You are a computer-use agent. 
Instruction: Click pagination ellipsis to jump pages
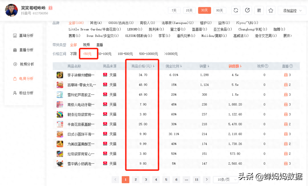(187, 179)
